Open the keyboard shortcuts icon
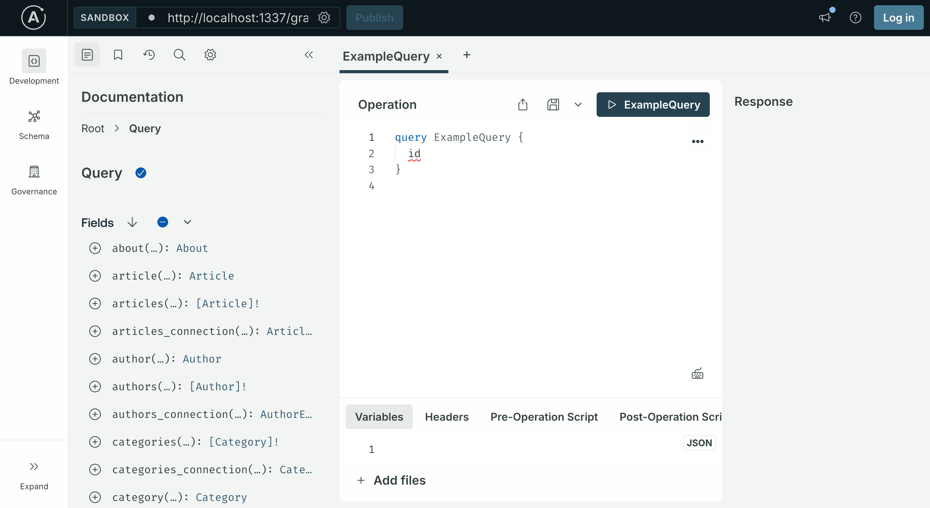Image resolution: width=930 pixels, height=508 pixels. 697,373
